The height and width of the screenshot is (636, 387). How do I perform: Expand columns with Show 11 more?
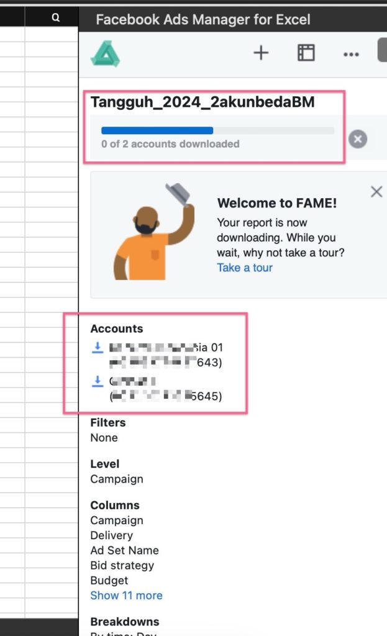coord(126,596)
